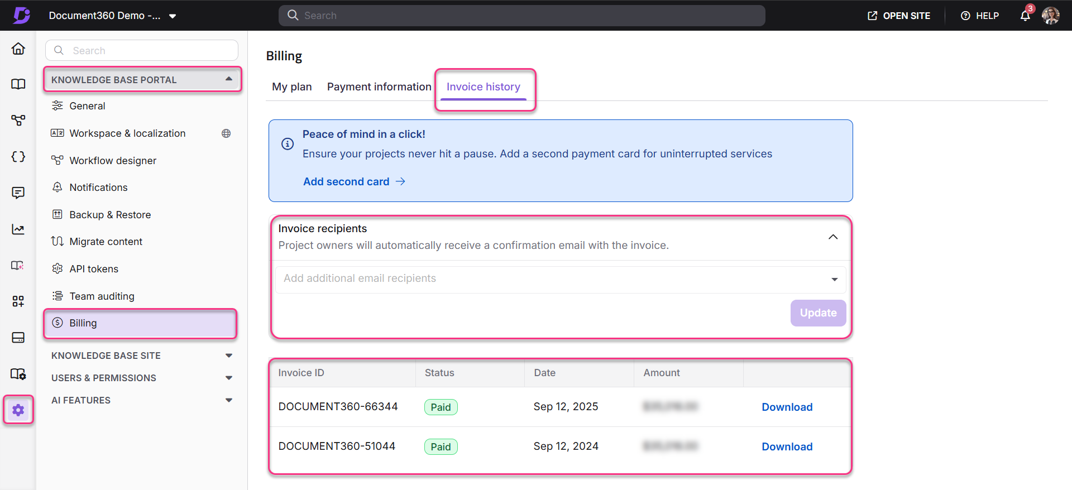Collapse the Knowledge Base Portal section
The image size is (1072, 490).
229,79
